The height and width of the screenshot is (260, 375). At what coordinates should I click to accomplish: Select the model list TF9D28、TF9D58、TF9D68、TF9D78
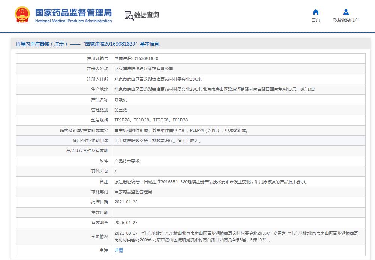(x=151, y=120)
